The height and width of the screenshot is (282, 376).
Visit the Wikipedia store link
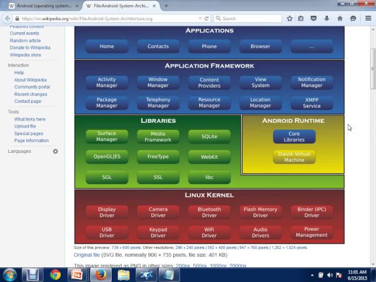point(25,55)
